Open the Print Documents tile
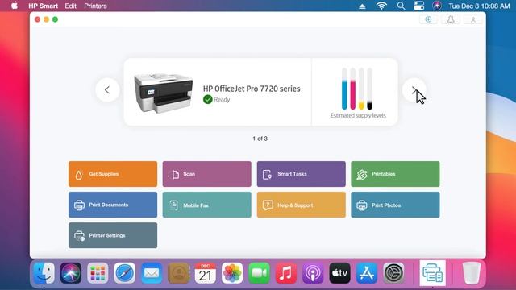Image resolution: width=516 pixels, height=290 pixels. [113, 205]
